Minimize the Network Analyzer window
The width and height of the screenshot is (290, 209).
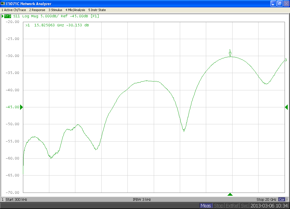coord(273,3)
